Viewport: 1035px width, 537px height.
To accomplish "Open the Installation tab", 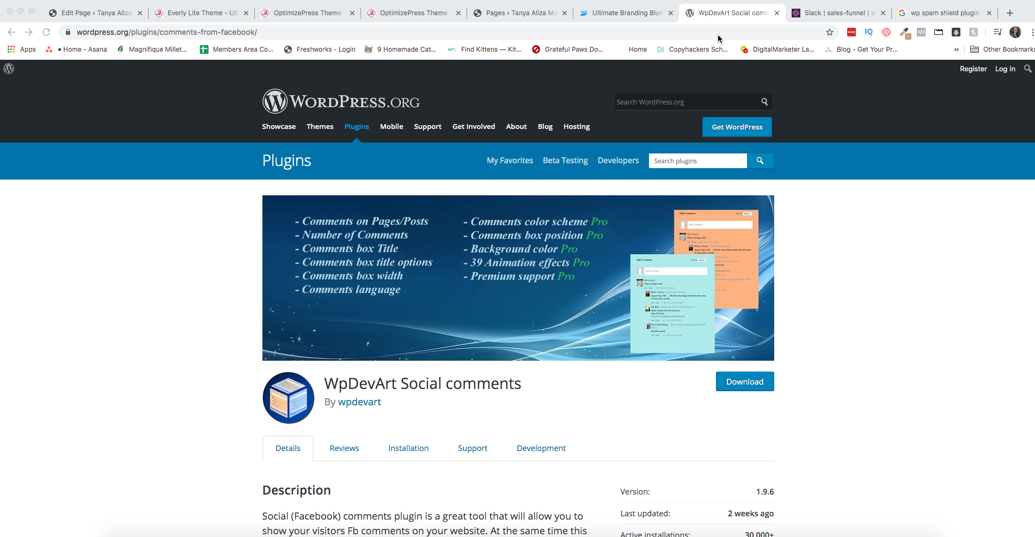I will [x=408, y=448].
